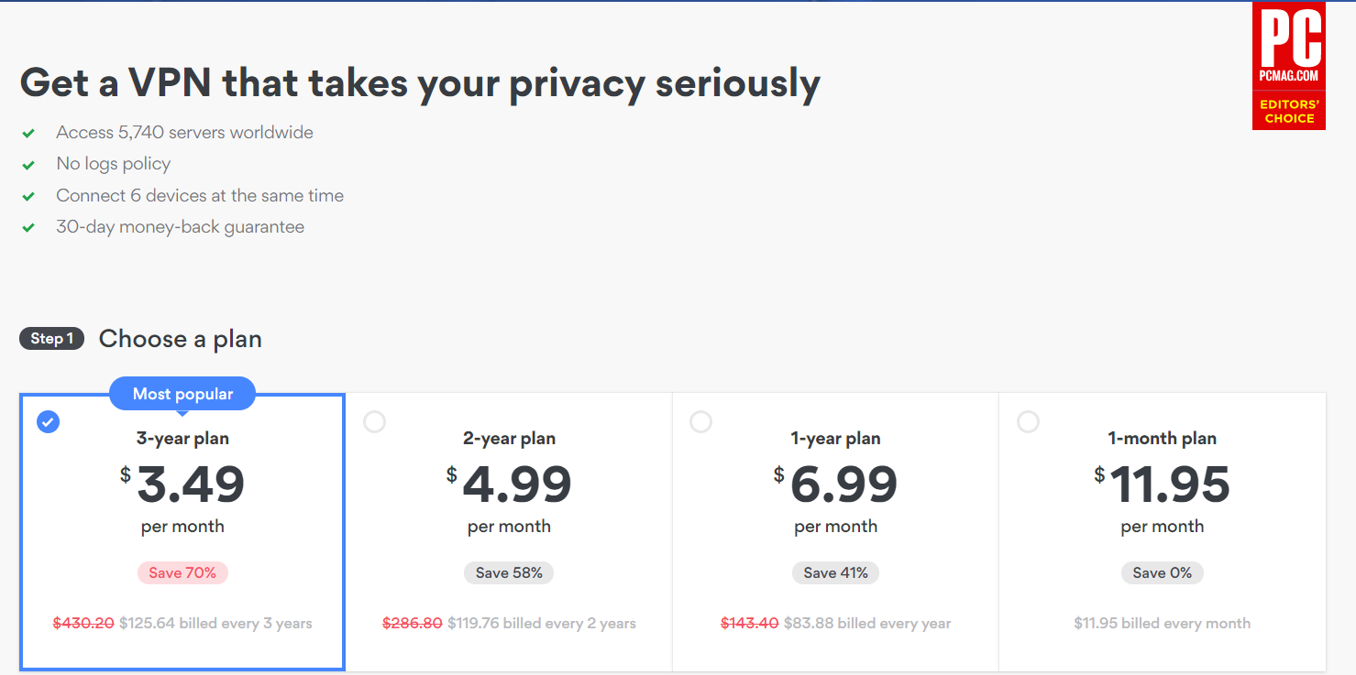1356x675 pixels.
Task: Pick the 1-month plan radio button
Action: [1028, 422]
